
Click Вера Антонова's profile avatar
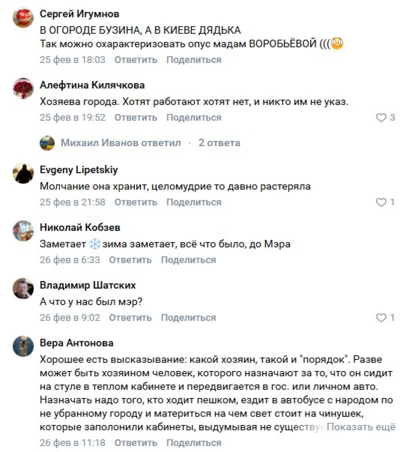pos(23,346)
